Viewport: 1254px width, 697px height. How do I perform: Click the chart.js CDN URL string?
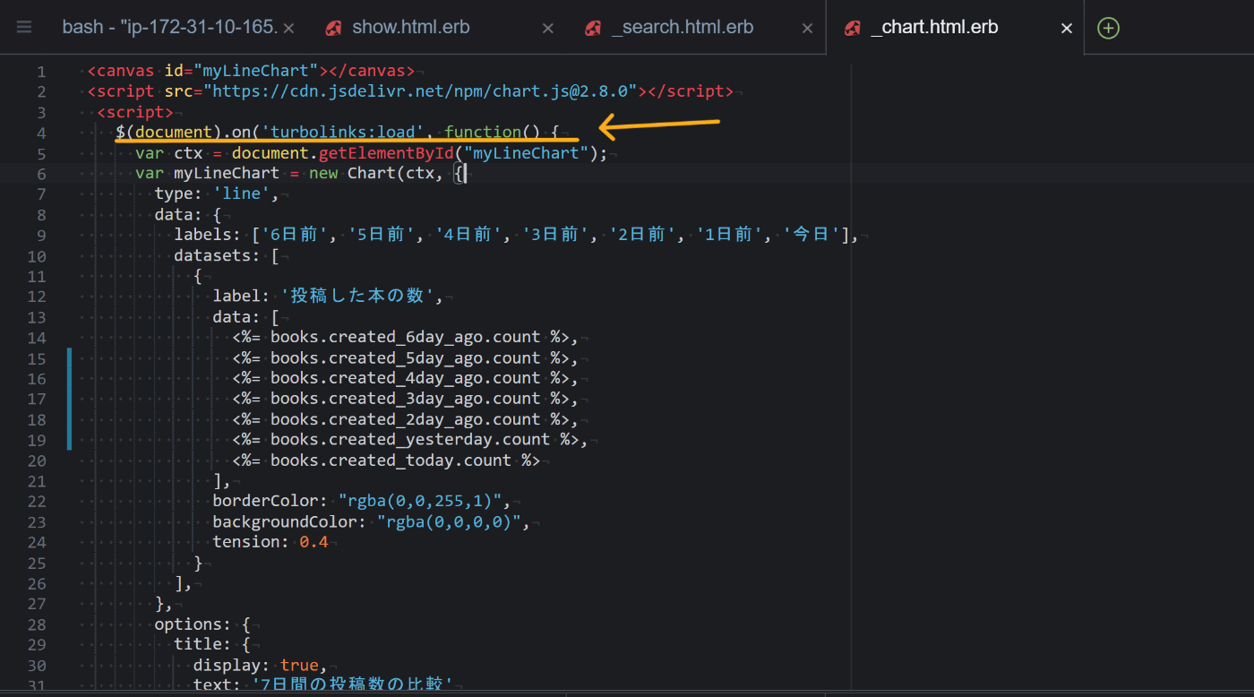[420, 91]
